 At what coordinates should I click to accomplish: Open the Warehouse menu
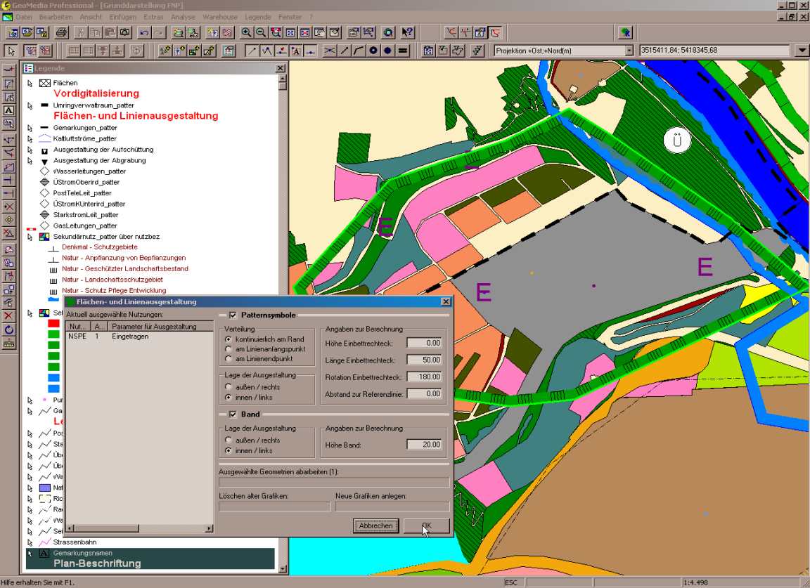coord(219,16)
